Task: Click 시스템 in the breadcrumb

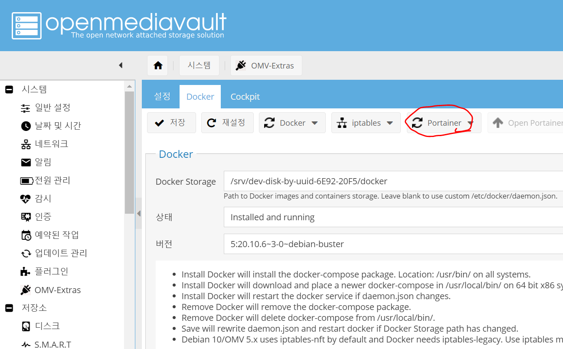Action: click(x=199, y=65)
